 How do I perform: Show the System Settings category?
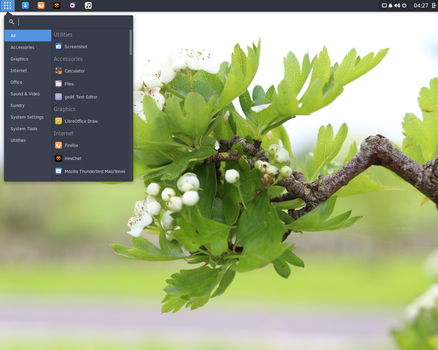(28, 117)
